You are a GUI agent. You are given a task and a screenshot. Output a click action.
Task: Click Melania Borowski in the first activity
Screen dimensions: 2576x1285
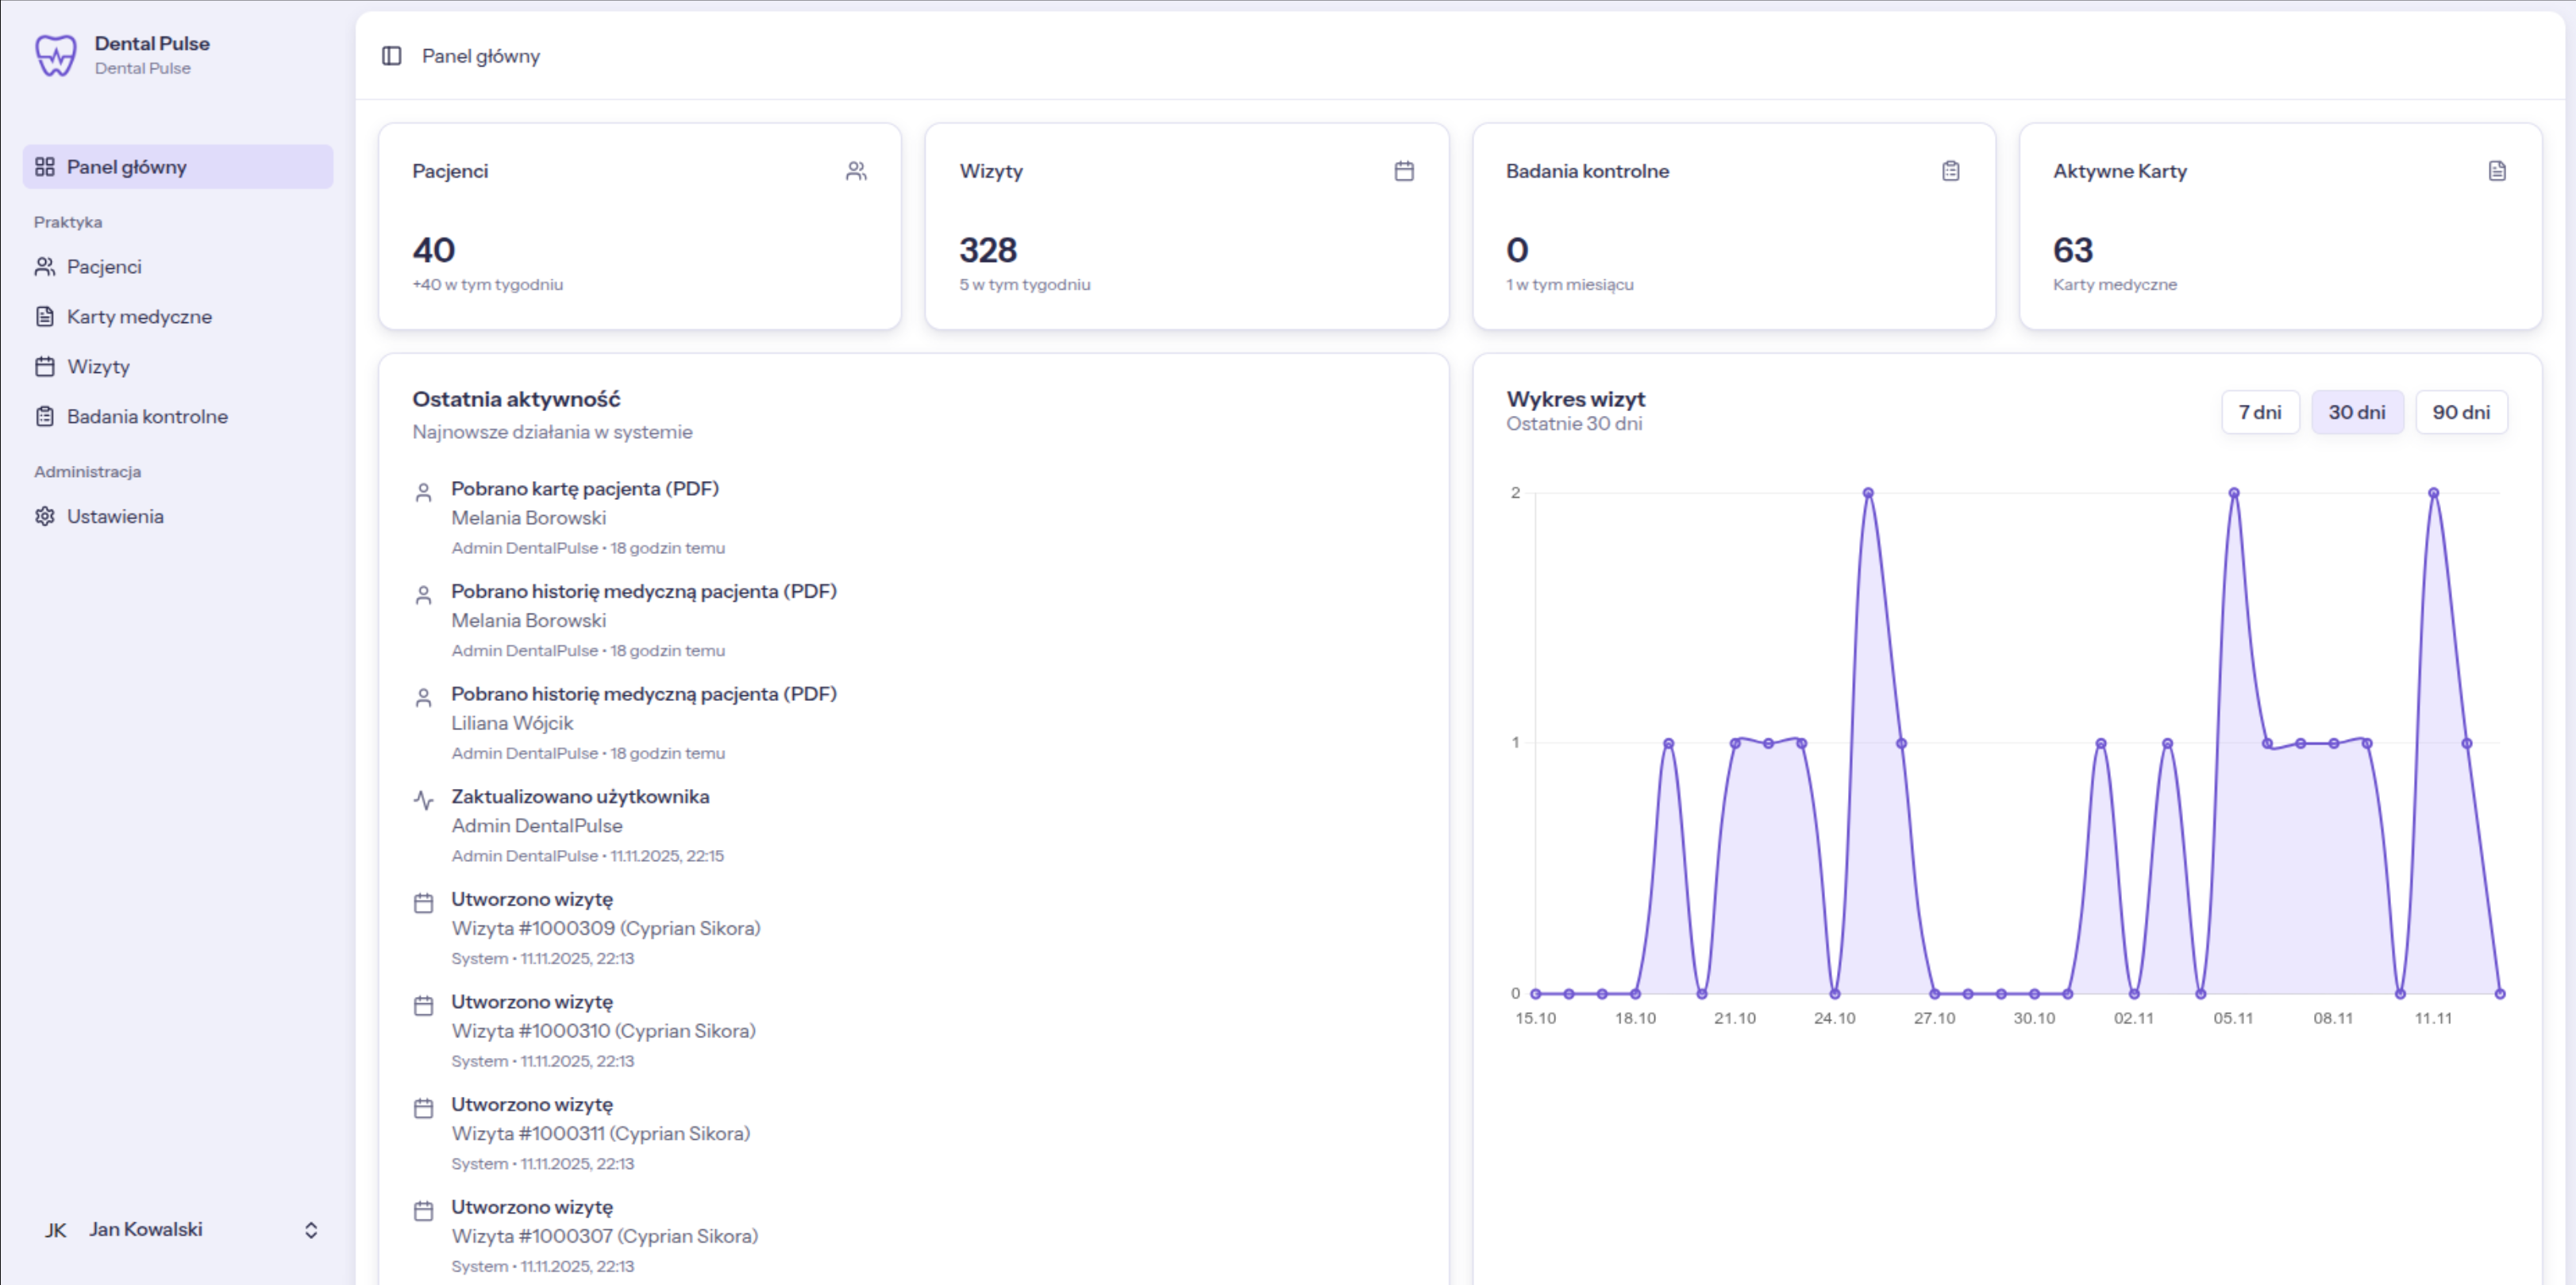[528, 518]
